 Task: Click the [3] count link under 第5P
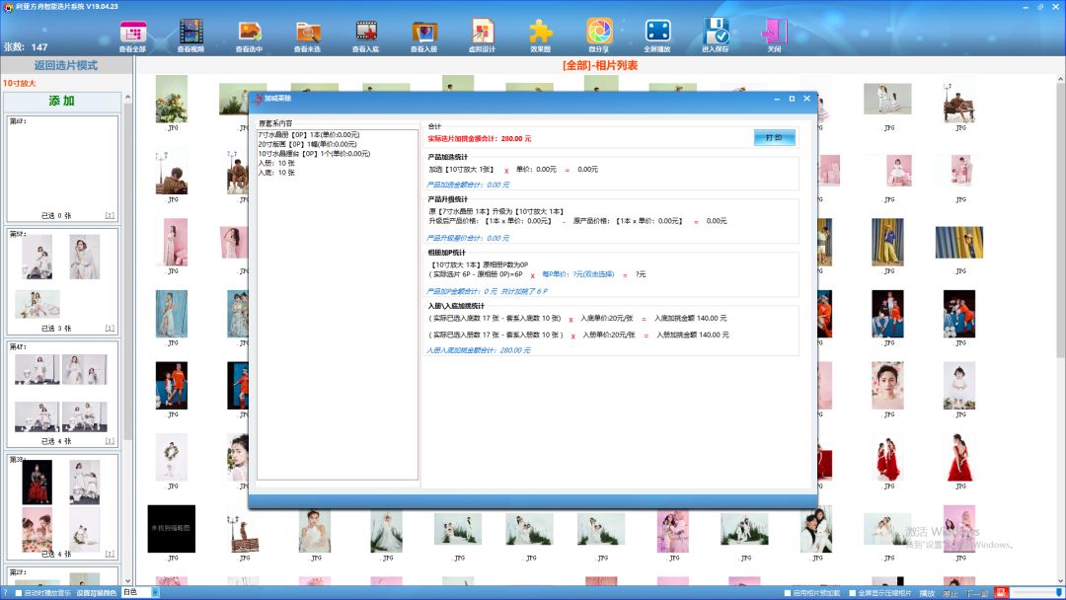tap(110, 328)
